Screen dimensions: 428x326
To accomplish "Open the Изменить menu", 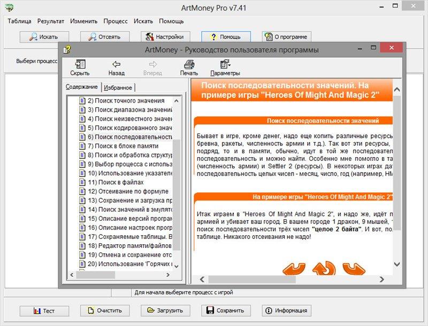I will (83, 21).
